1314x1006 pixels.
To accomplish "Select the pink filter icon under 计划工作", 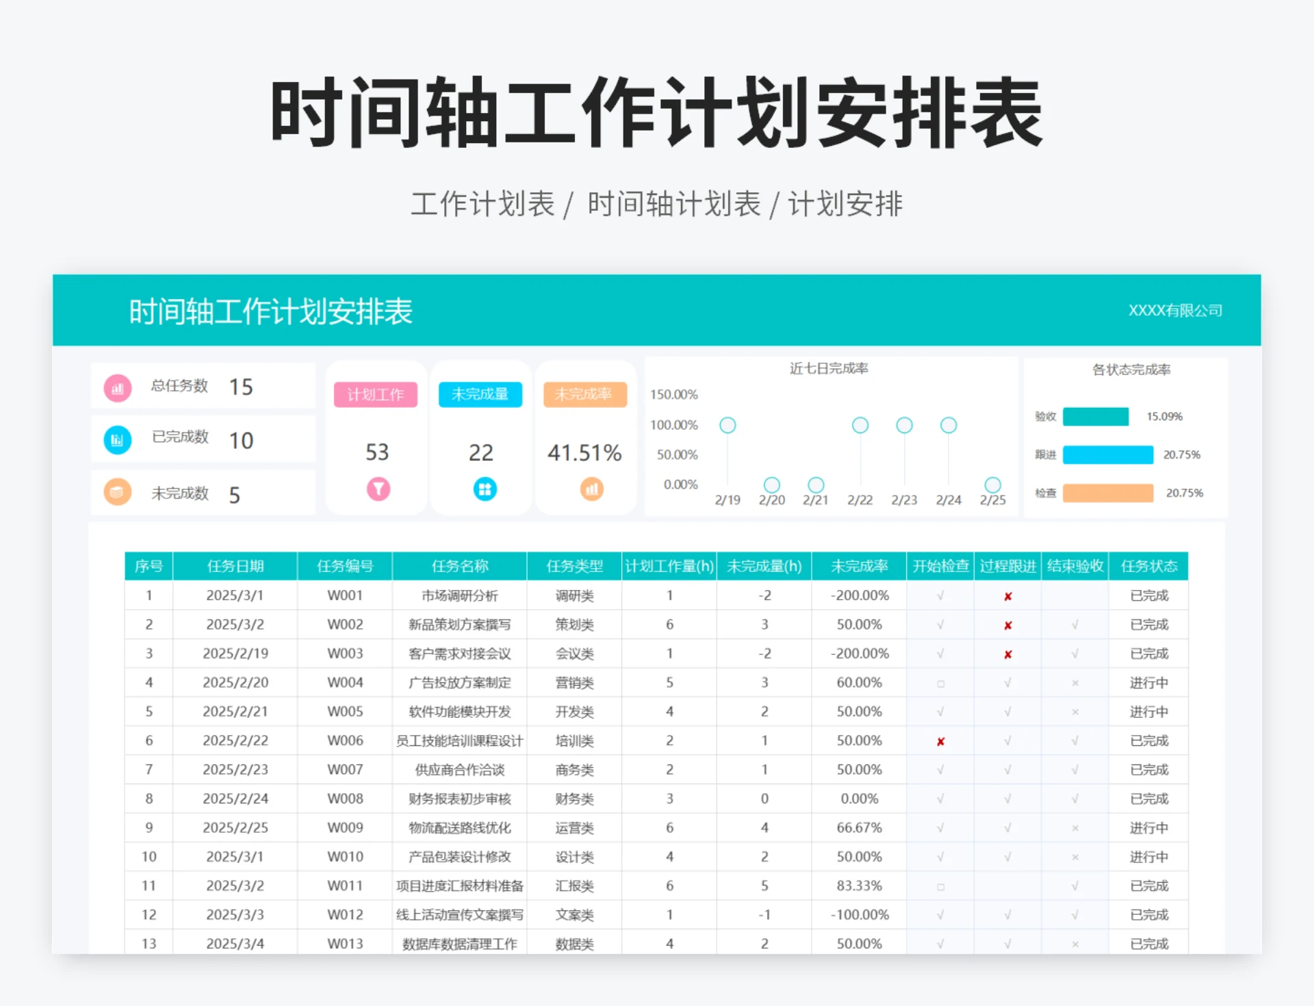I will click(x=379, y=489).
